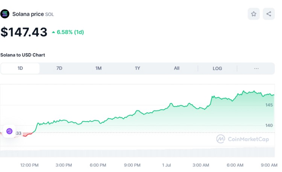
Task: Select the Solana price heading
Action: point(28,14)
